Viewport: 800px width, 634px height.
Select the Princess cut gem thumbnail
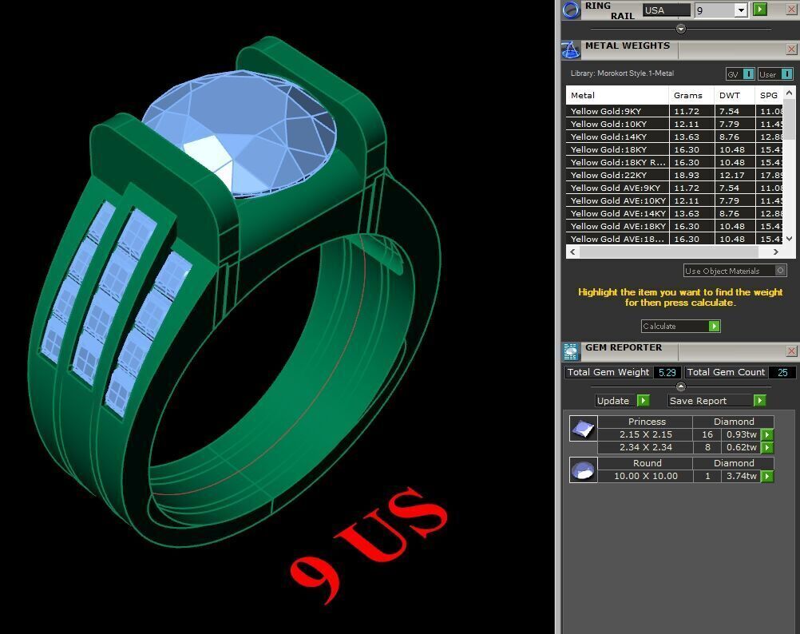click(x=583, y=429)
